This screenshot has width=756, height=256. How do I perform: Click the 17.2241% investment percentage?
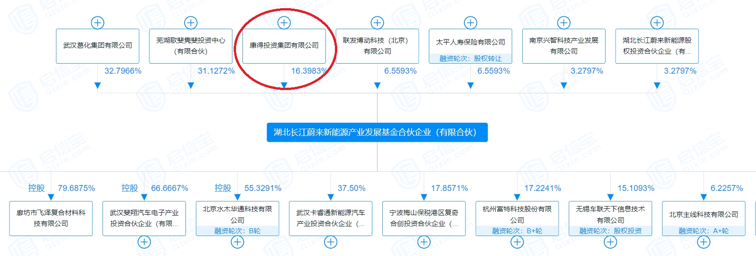[543, 188]
